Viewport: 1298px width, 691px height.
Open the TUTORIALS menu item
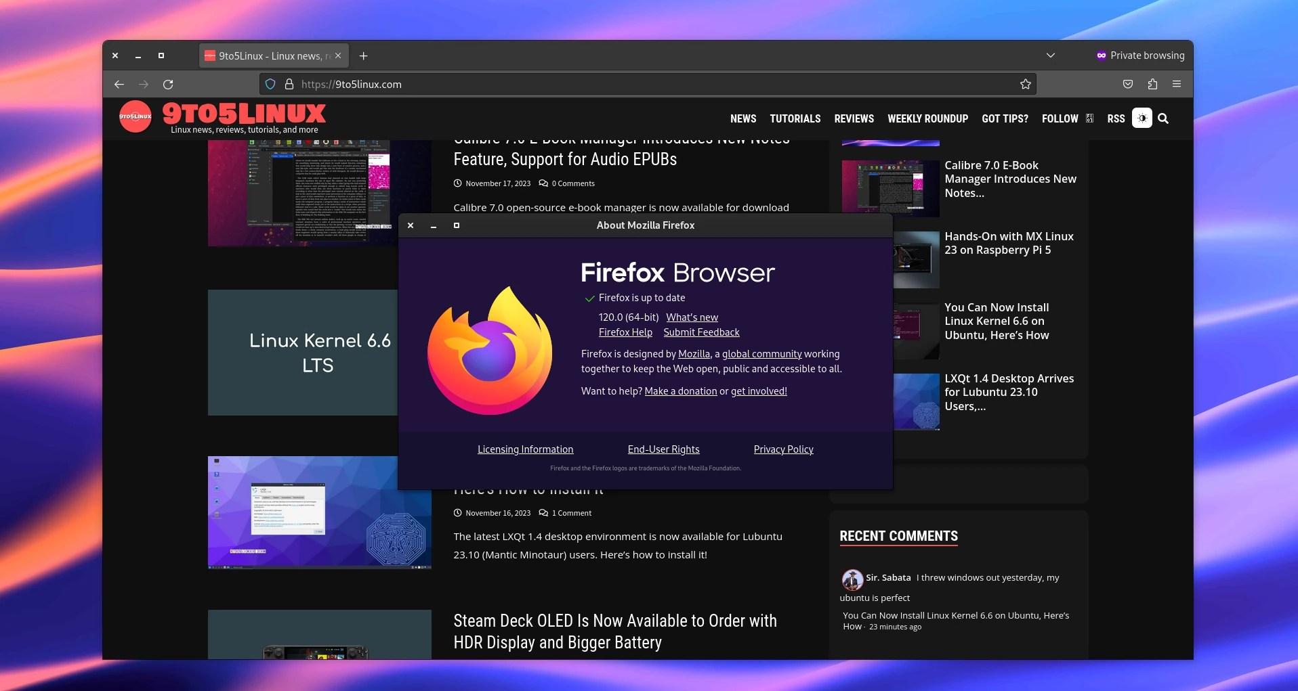[x=795, y=118]
